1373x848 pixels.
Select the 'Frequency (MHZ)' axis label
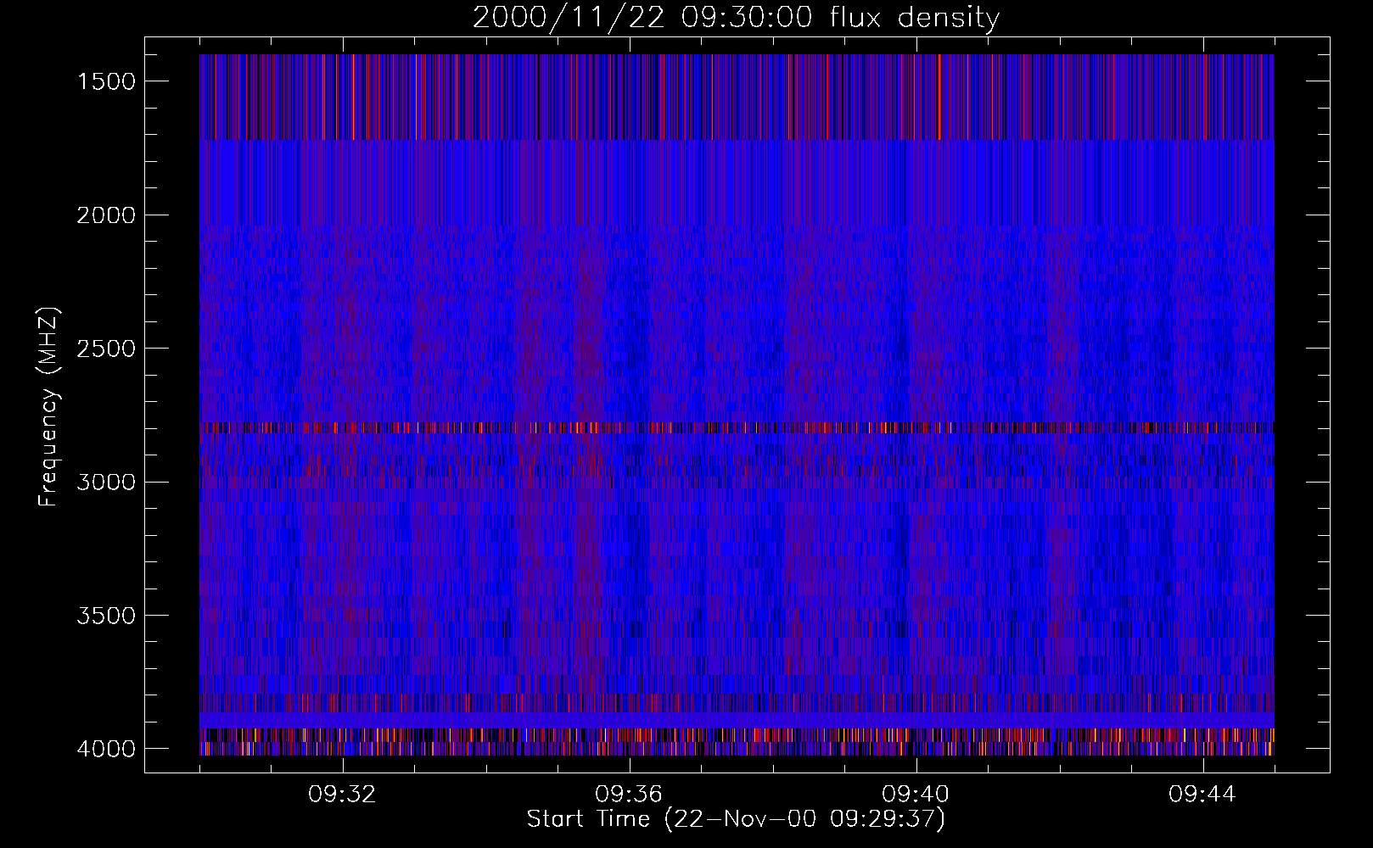[x=48, y=407]
